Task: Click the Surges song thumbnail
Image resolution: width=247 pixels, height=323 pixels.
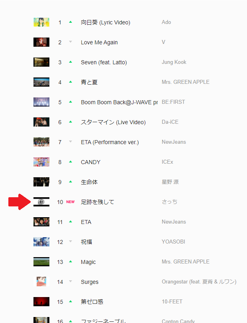Action: pos(41,281)
